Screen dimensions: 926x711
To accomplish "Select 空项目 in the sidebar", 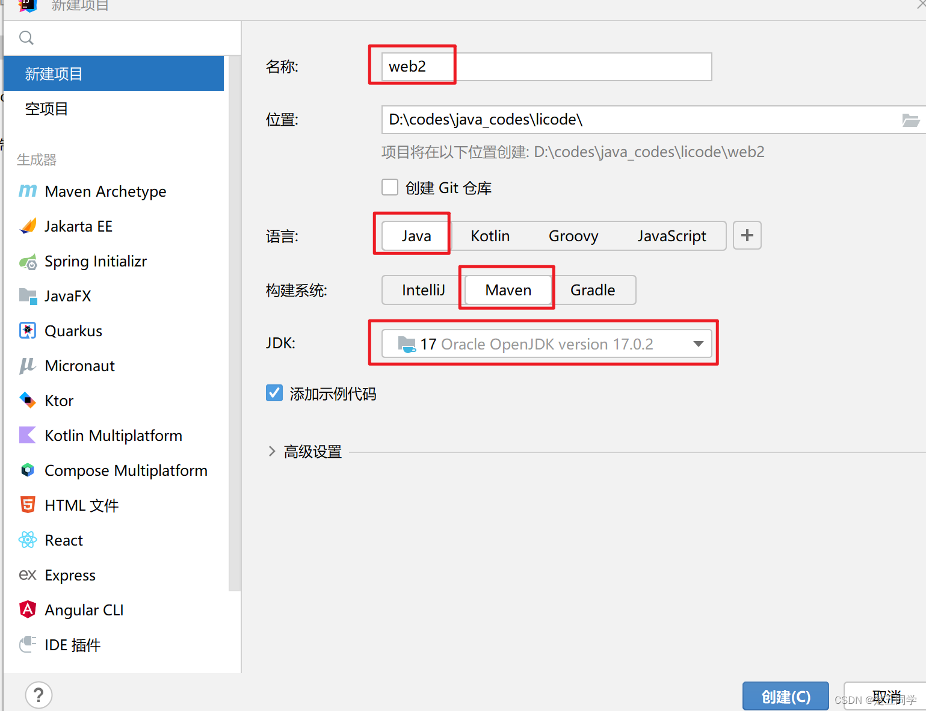I will tap(114, 109).
